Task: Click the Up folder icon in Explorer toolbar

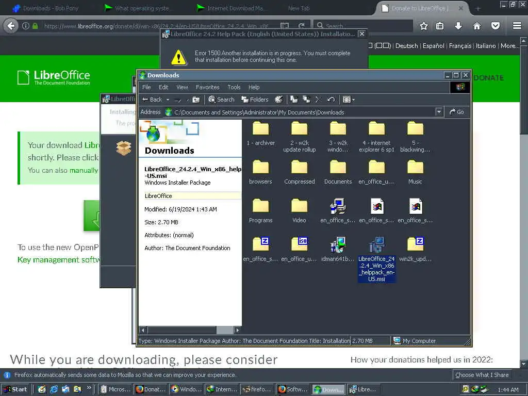Action: coord(195,100)
